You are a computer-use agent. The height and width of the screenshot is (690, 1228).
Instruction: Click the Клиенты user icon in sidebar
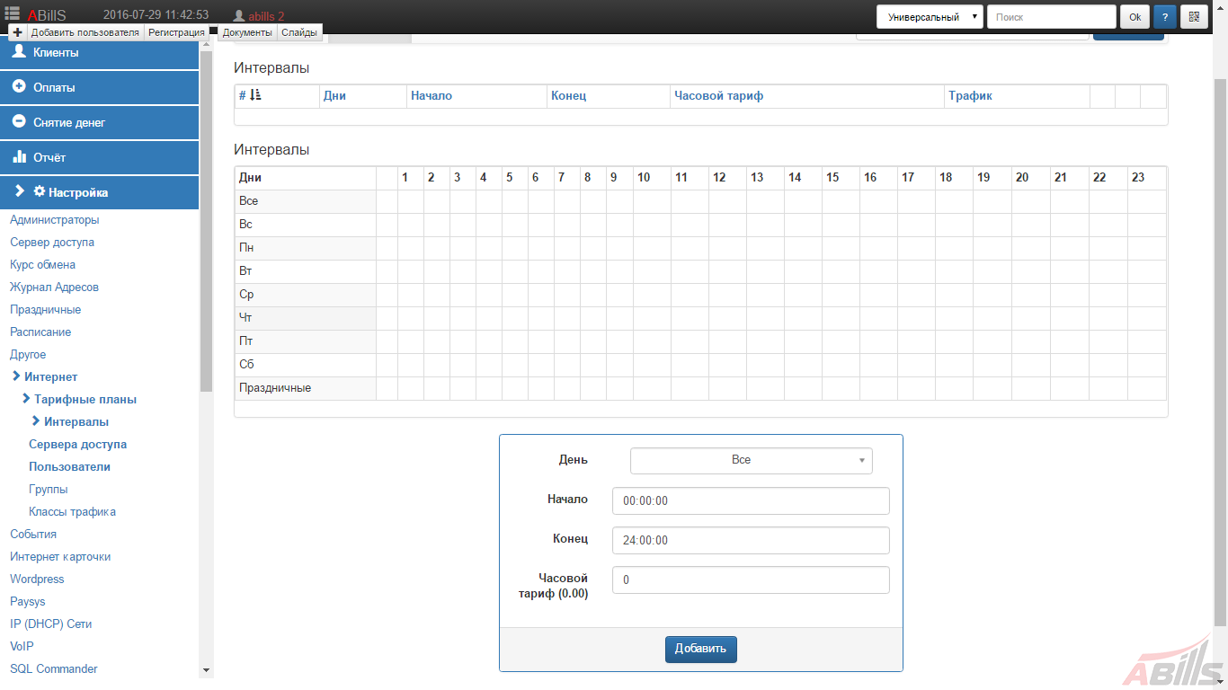(x=19, y=52)
